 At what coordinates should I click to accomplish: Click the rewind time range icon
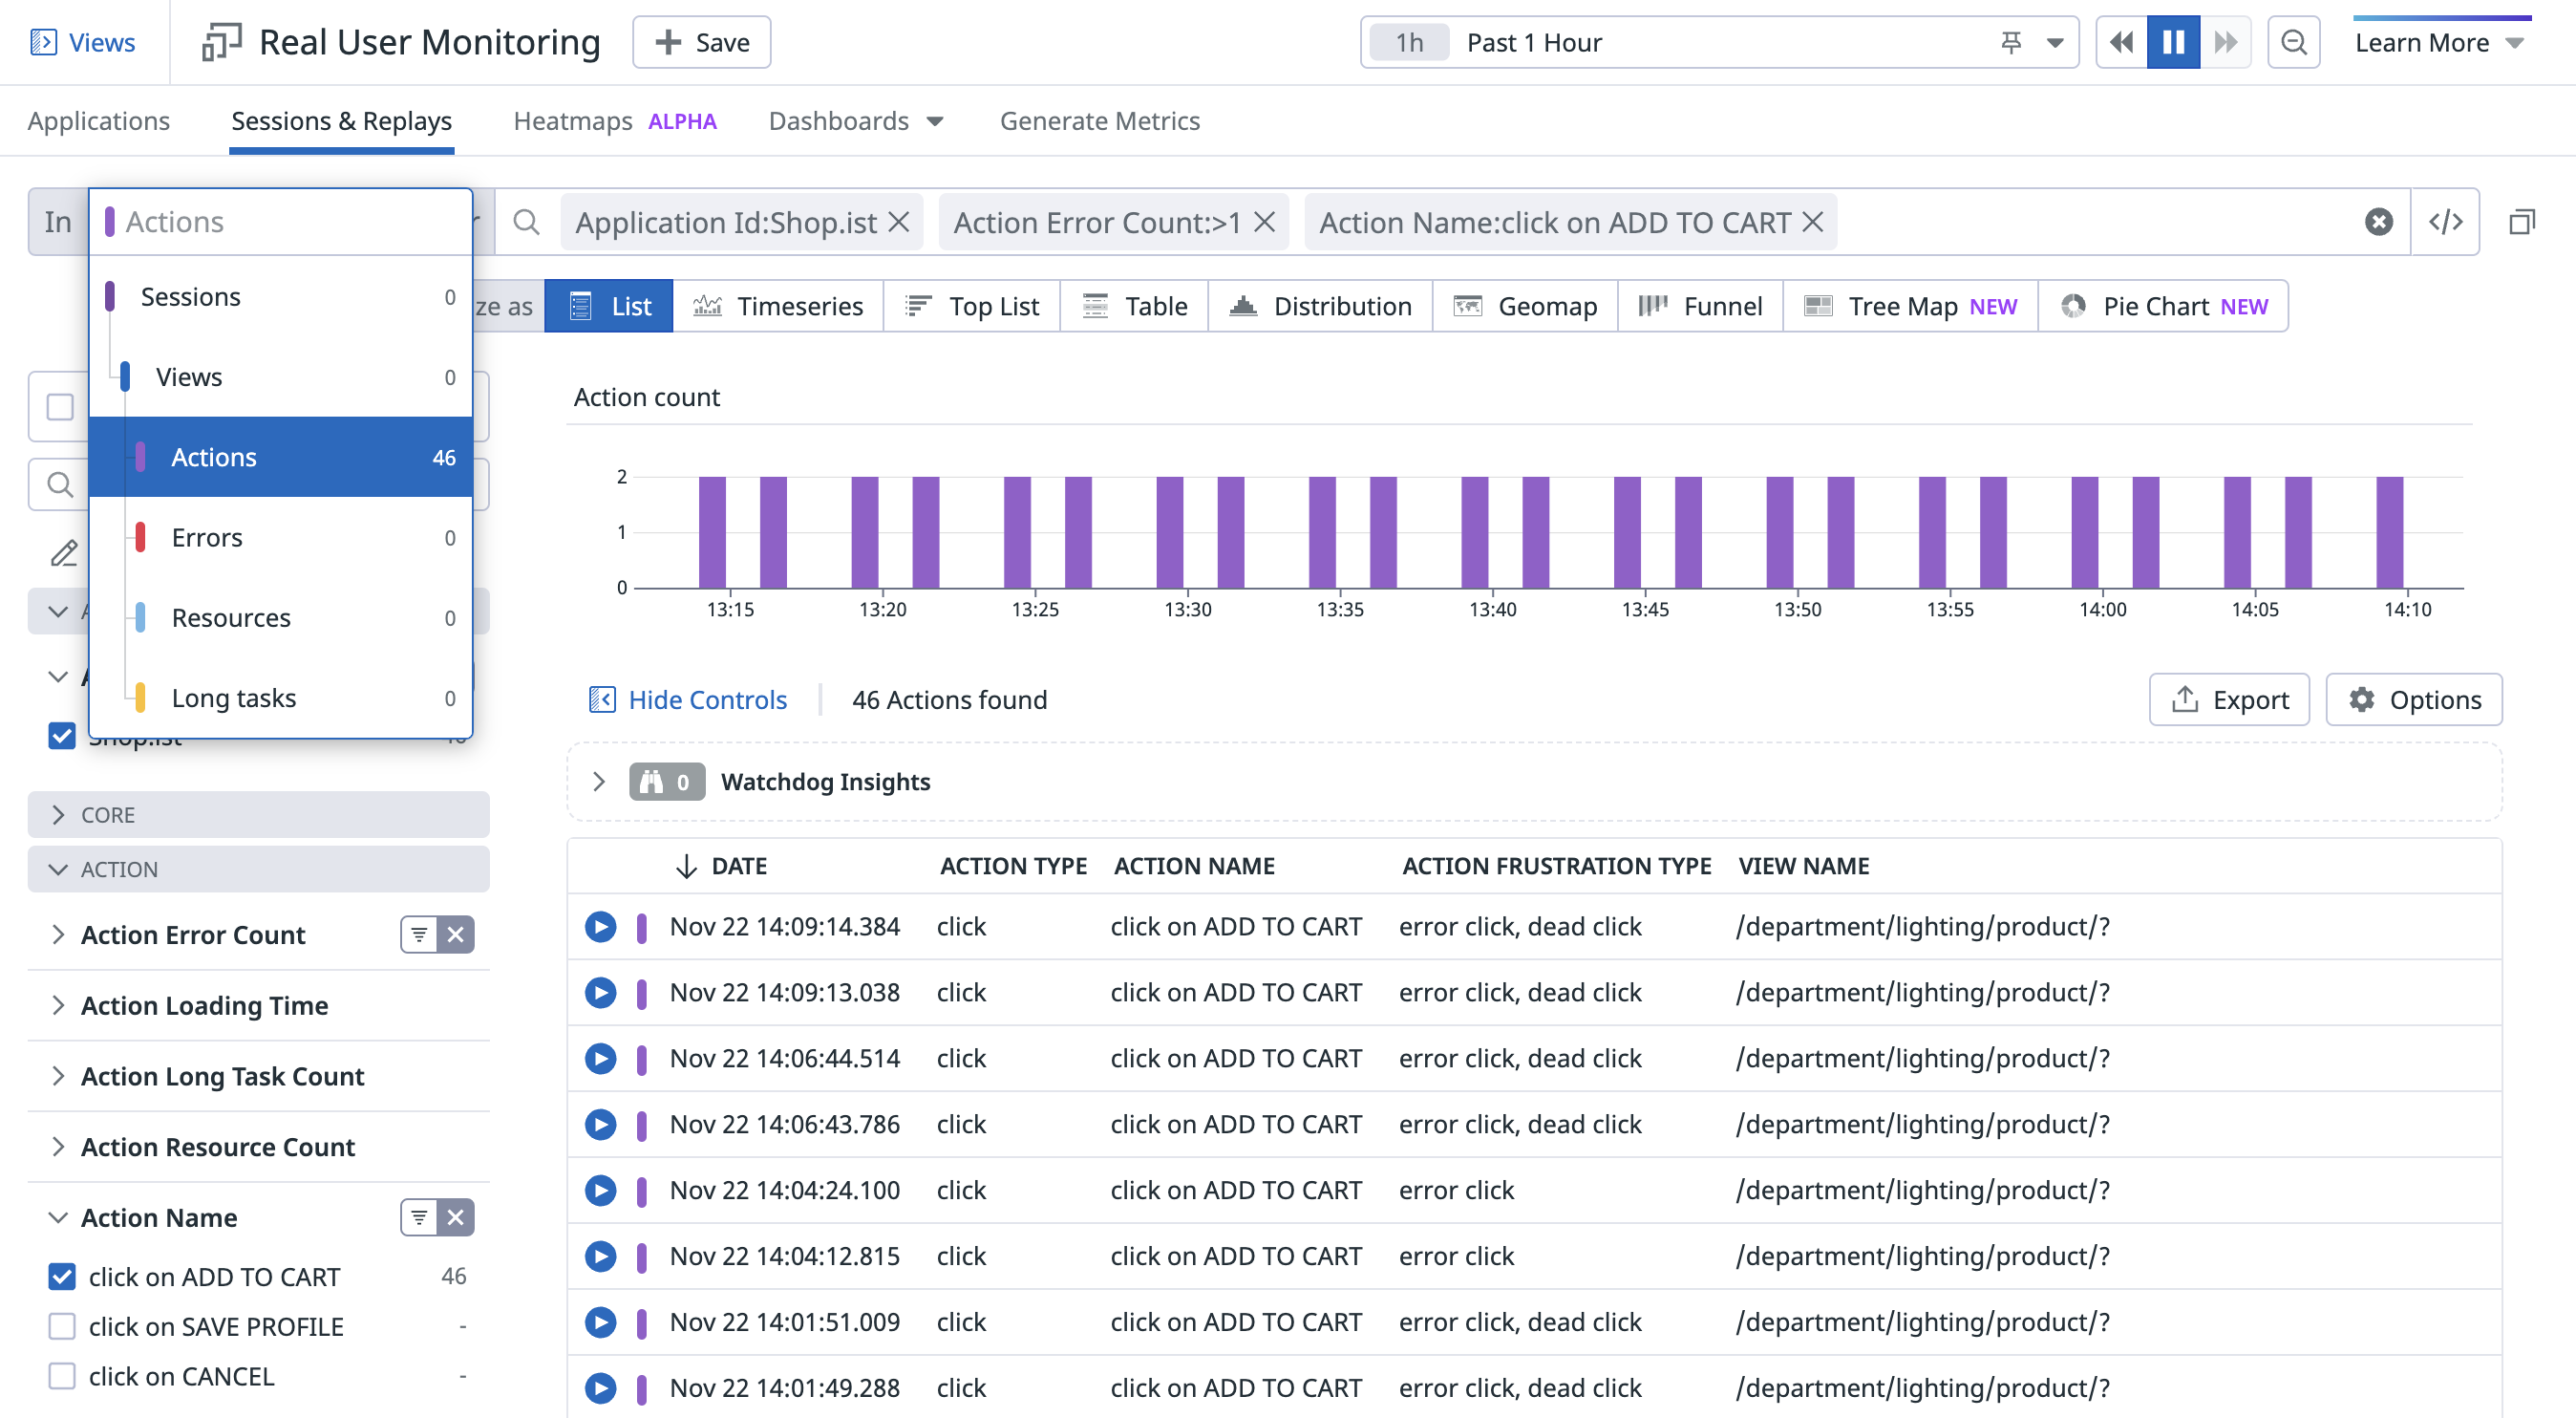coord(2120,42)
